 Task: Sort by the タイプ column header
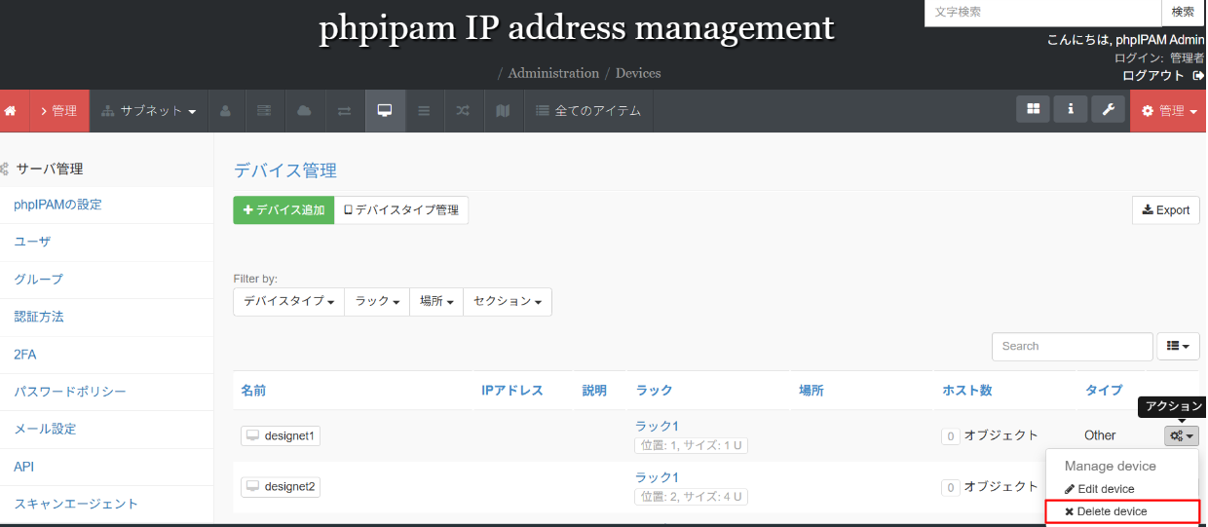(1104, 391)
